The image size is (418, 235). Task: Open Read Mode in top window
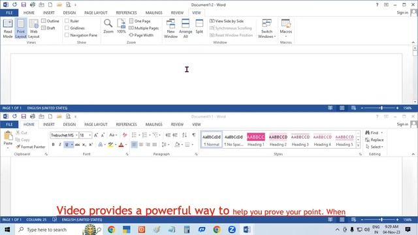[x=8, y=29]
